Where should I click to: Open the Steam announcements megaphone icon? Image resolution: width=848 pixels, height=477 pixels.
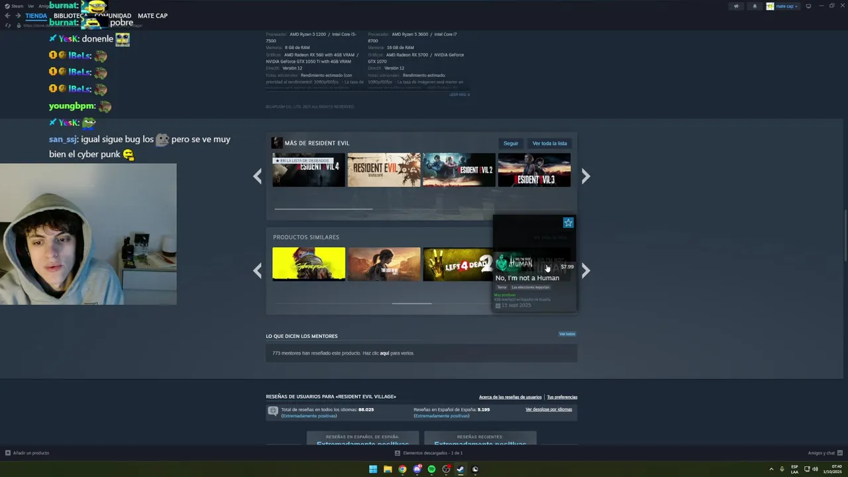736,6
